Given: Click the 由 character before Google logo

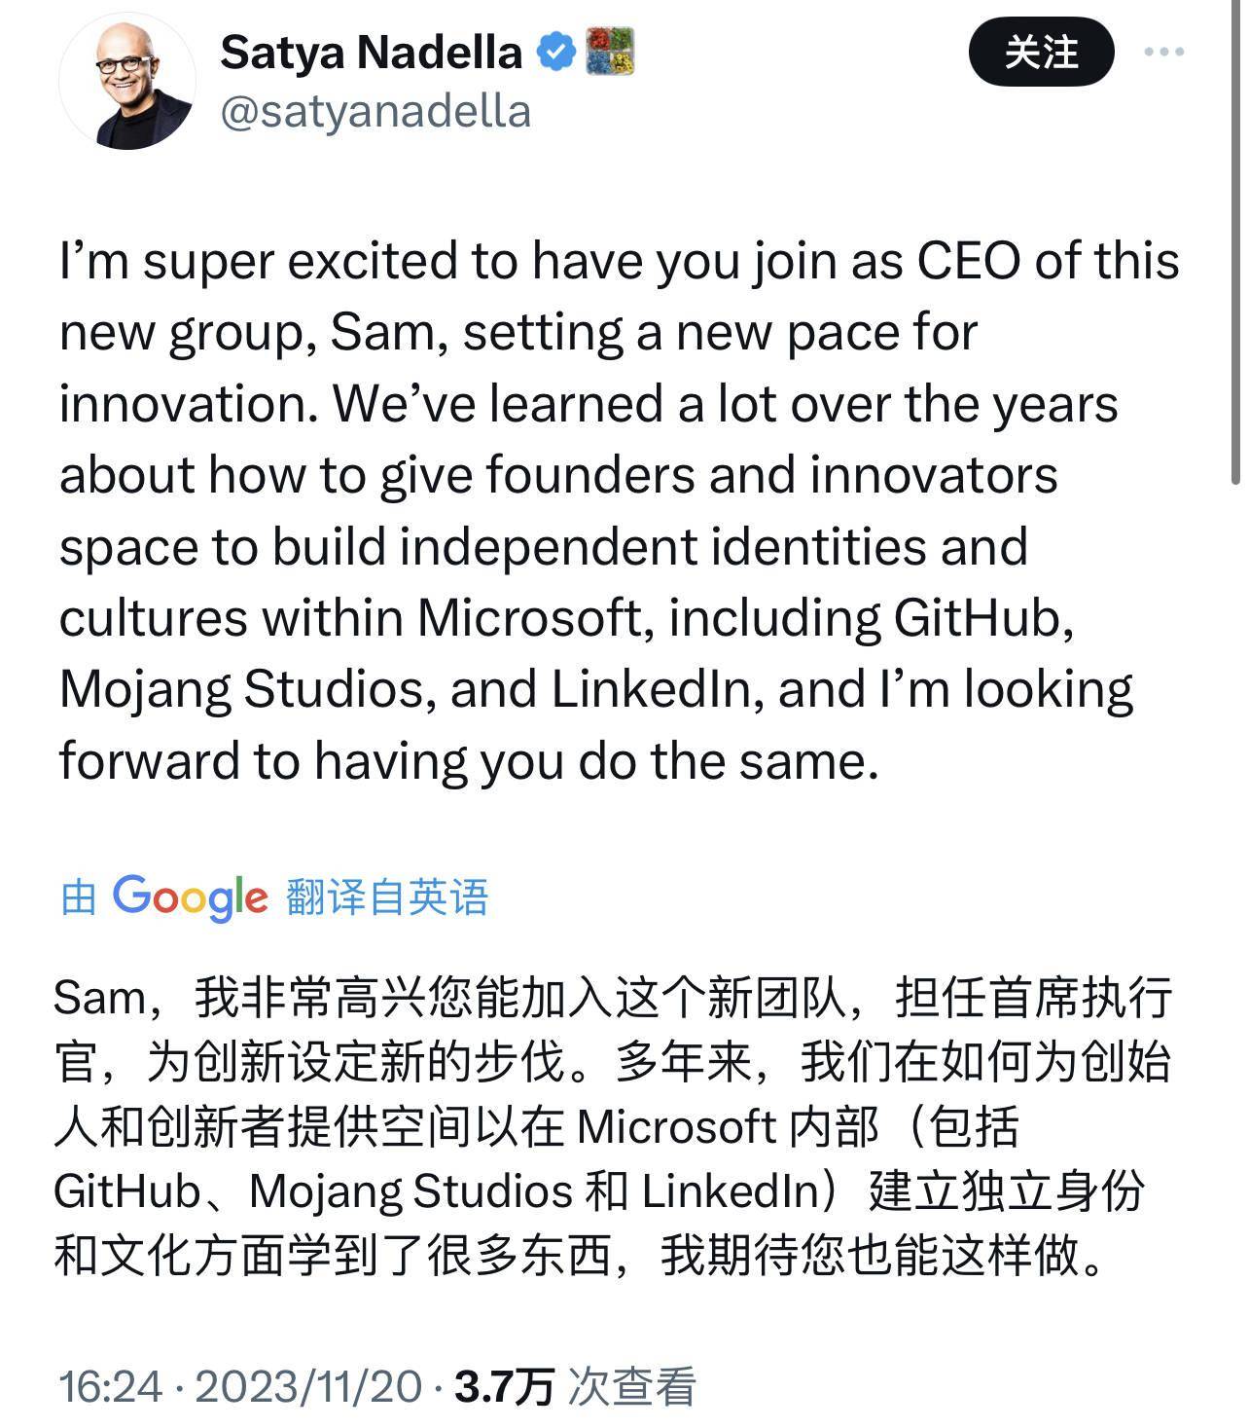Looking at the screenshot, I should click(78, 897).
